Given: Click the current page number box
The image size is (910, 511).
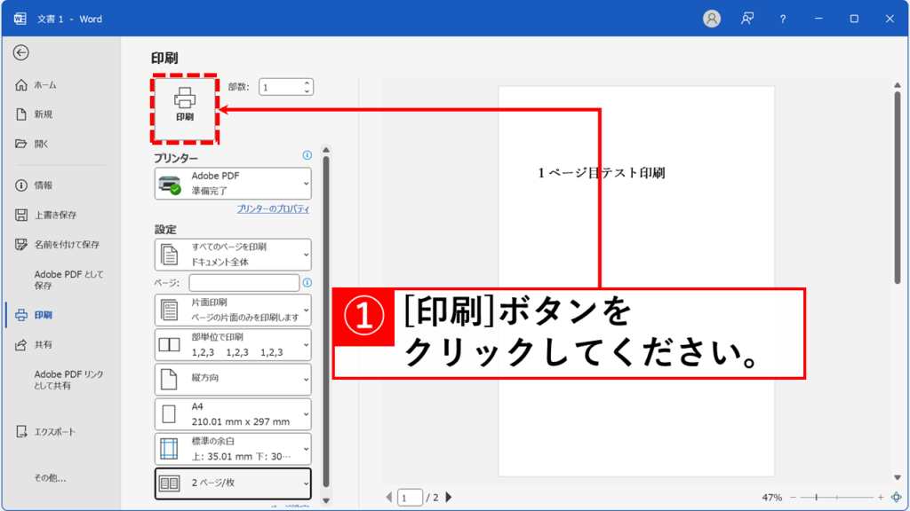Looking at the screenshot, I should (410, 497).
